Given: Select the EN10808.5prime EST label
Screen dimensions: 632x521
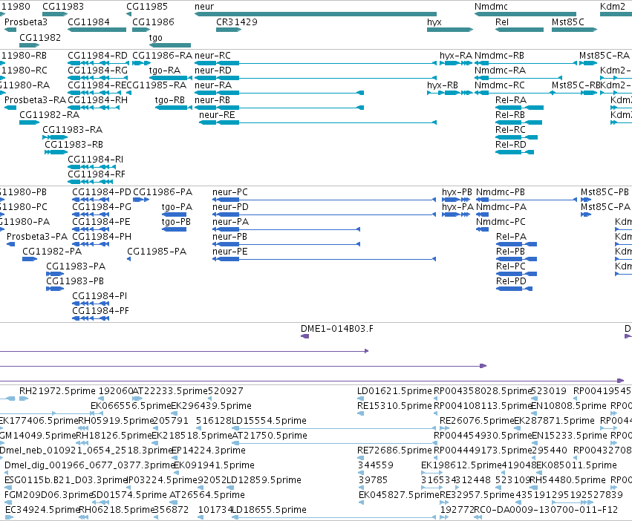Looking at the screenshot, I should 569,405.
